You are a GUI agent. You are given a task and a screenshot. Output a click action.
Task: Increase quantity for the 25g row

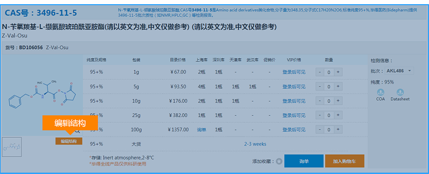338,115
